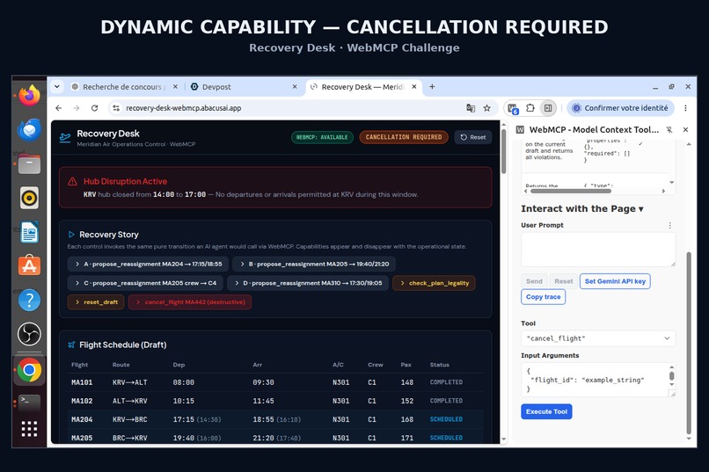Click the Reset button in Recovery Desk header
709x472 pixels.
point(473,137)
